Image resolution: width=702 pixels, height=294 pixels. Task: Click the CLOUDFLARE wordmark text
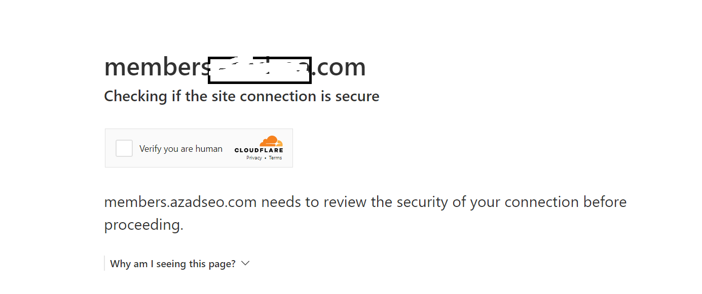[x=258, y=150]
